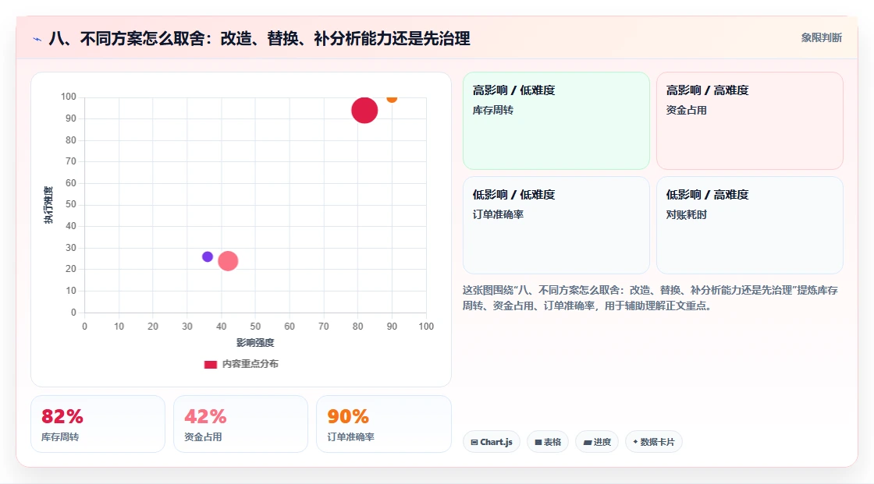Toggle the 内容重点分布 legend swatch
Image resolution: width=874 pixels, height=484 pixels.
pyautogui.click(x=210, y=364)
